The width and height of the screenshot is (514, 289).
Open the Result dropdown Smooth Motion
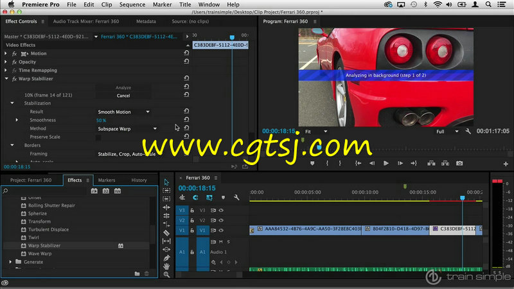click(123, 112)
